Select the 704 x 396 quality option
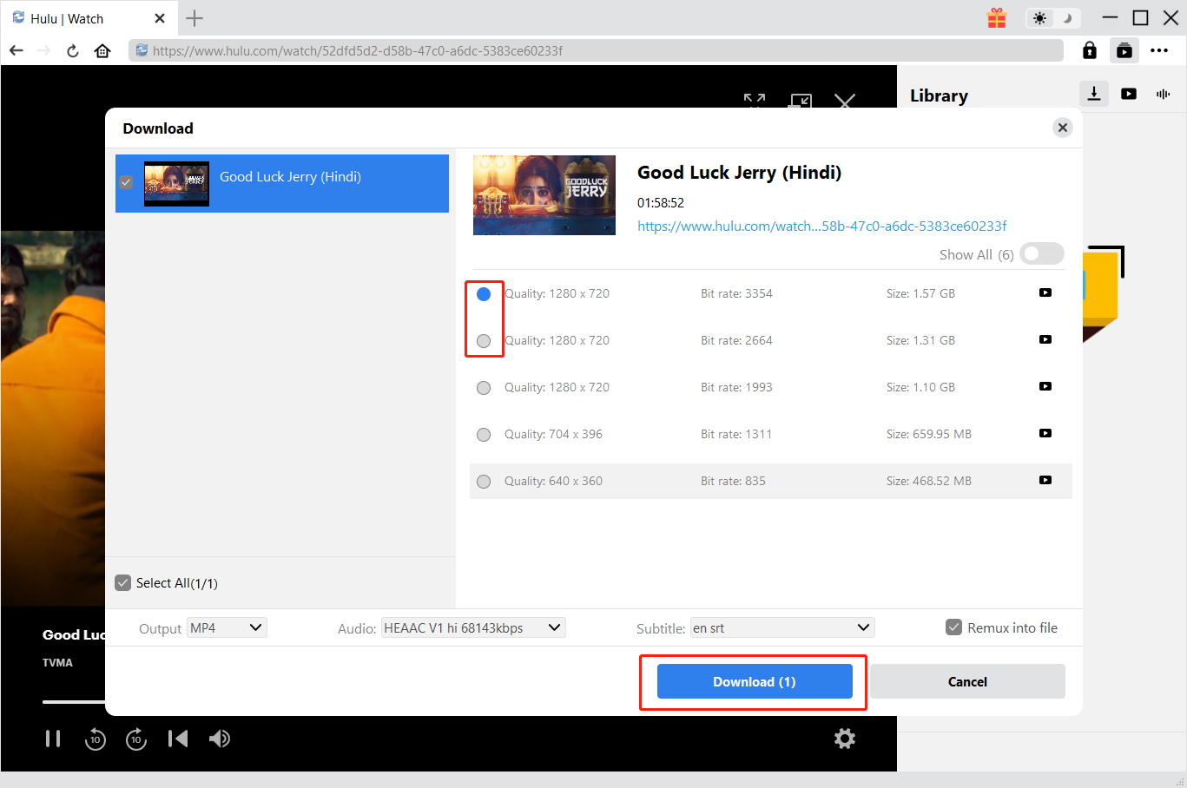This screenshot has height=788, width=1187. click(x=484, y=435)
